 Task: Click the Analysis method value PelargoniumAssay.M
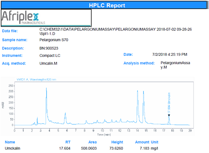tap(175, 65)
